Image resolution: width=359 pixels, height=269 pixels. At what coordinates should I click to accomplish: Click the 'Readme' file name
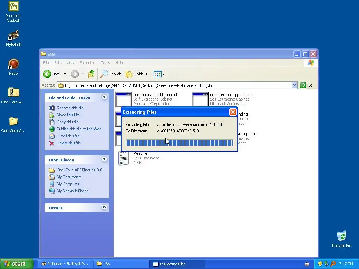(x=140, y=153)
